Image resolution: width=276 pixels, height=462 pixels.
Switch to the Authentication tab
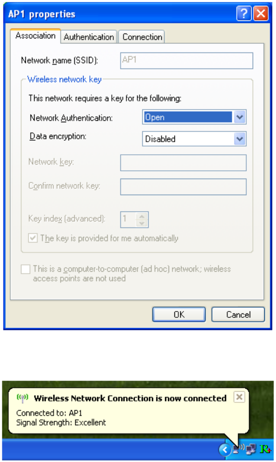click(89, 37)
